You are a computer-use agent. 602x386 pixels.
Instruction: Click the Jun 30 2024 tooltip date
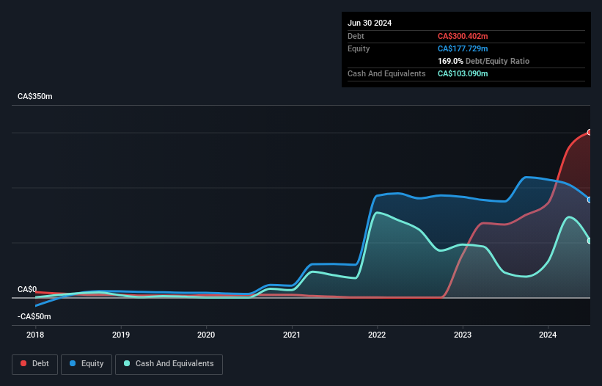point(370,23)
